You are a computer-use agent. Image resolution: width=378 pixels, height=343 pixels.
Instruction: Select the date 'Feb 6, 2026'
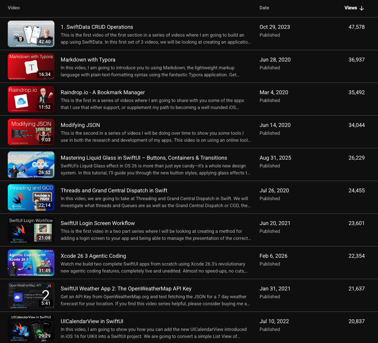[x=273, y=256]
